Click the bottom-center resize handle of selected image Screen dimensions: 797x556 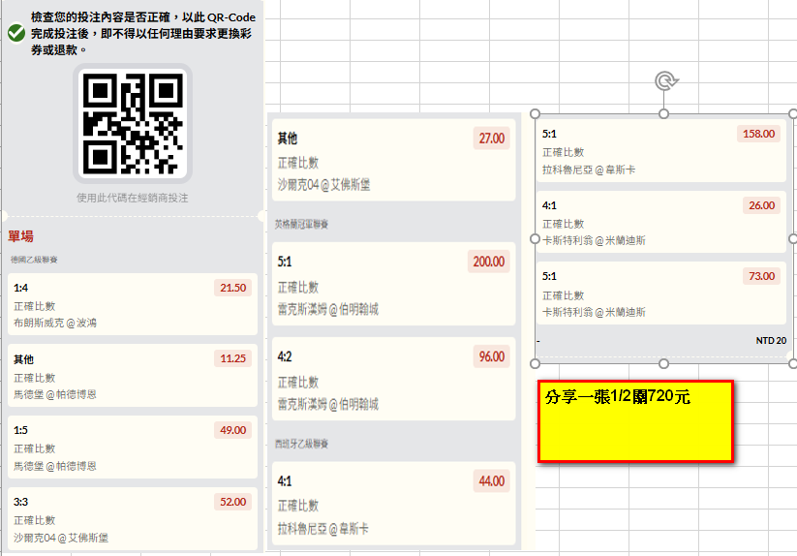664,363
